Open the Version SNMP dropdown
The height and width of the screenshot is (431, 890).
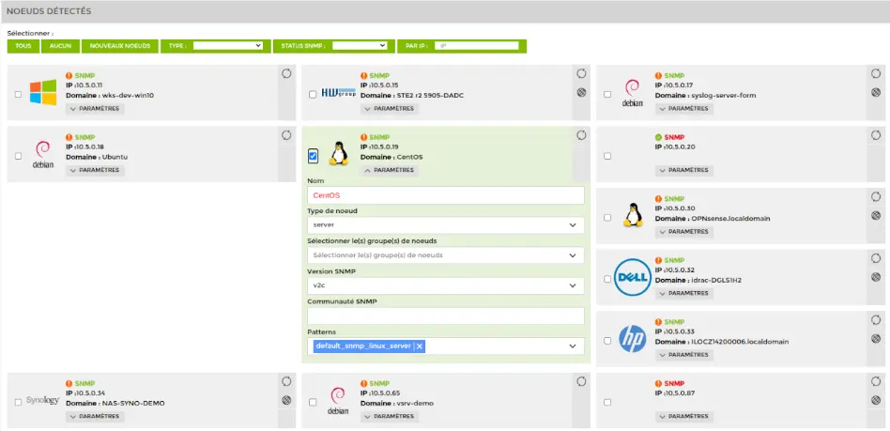(x=445, y=285)
